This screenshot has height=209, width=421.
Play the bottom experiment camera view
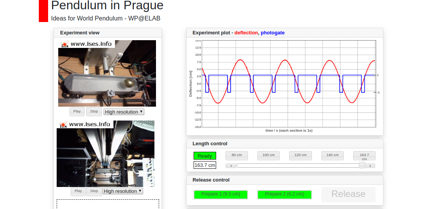click(78, 191)
